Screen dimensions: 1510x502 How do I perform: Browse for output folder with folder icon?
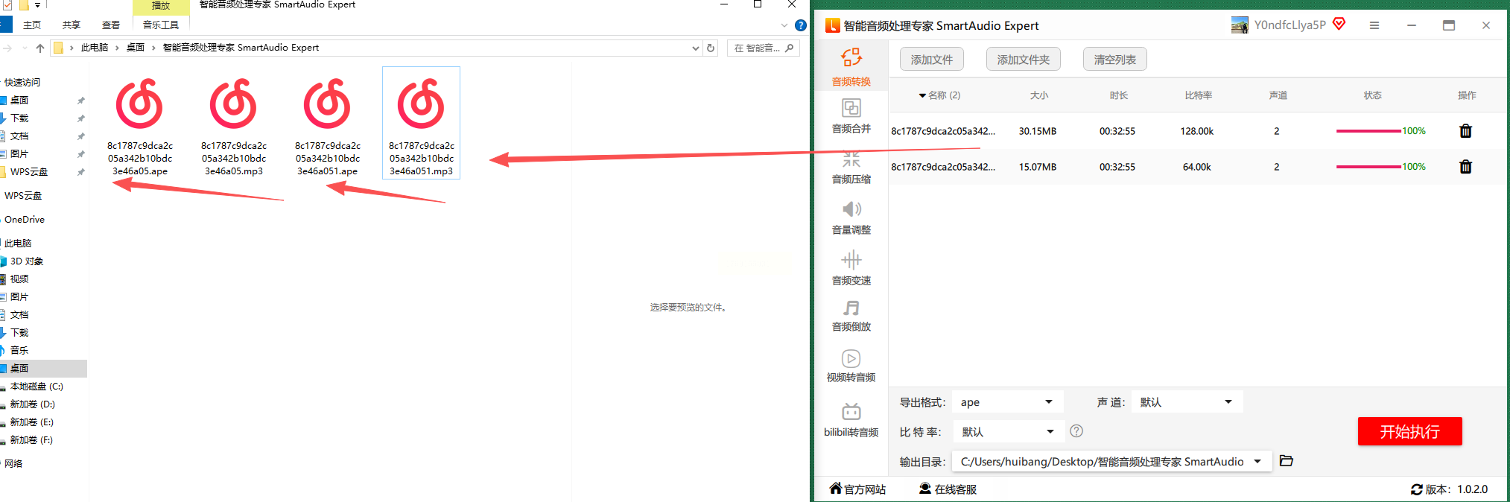1286,461
